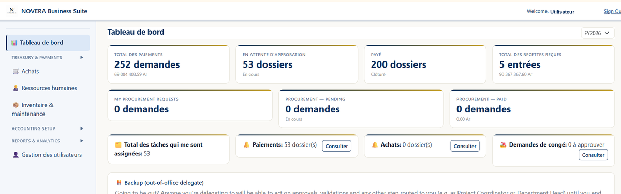Open the Procurement — Pending card
Viewport: 621px width, 194px height.
[361, 108]
